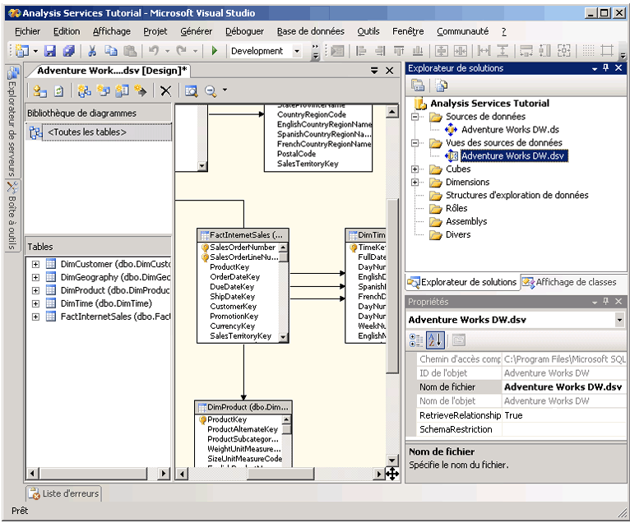630x523 pixels.
Task: Select the Adventure Works....dsv [Design] document tab
Action: coord(109,71)
